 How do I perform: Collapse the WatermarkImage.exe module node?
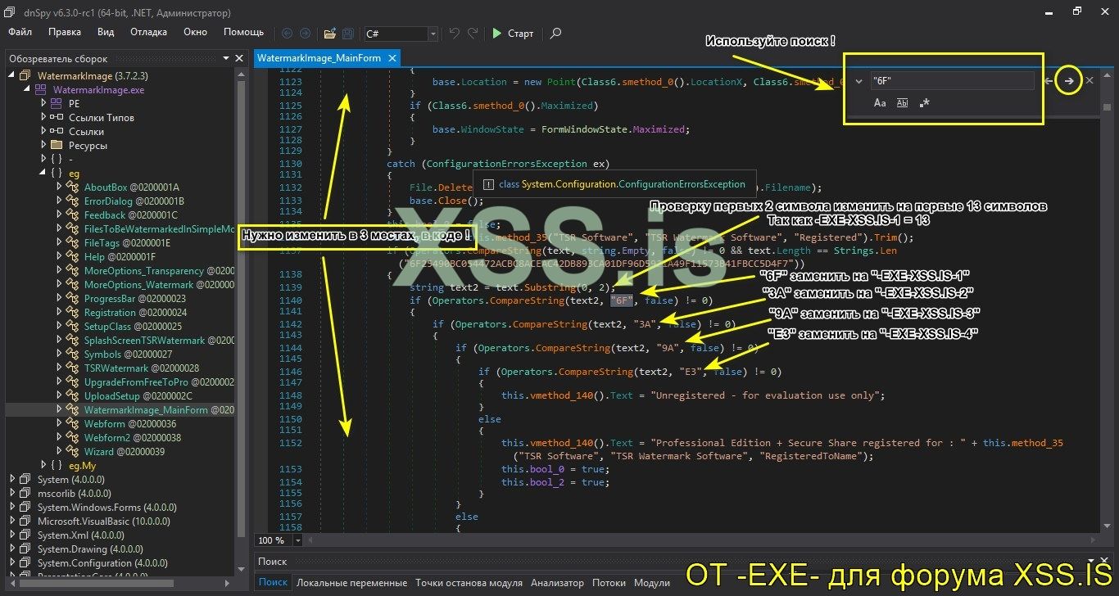point(28,90)
